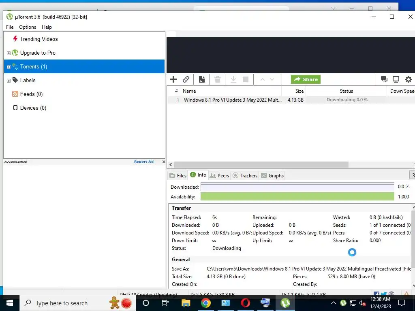Open the remote monitor toolbar icon
The width and height of the screenshot is (415, 311).
pyautogui.click(x=396, y=79)
